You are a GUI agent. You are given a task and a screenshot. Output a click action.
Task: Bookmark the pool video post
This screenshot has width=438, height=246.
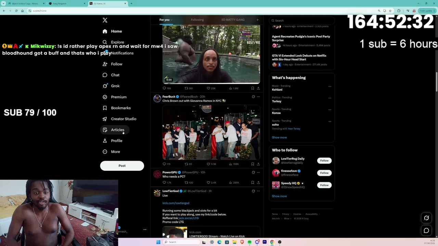(253, 88)
